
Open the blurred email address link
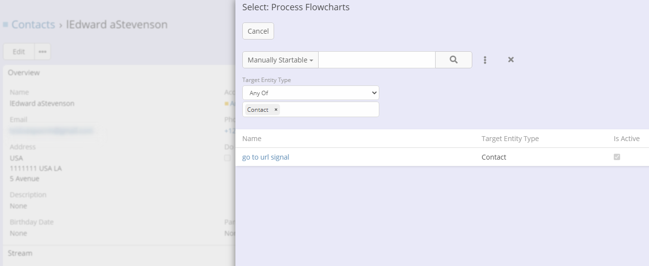(51, 131)
